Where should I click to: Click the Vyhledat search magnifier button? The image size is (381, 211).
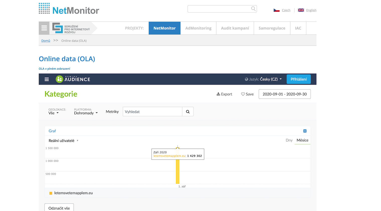point(188,112)
